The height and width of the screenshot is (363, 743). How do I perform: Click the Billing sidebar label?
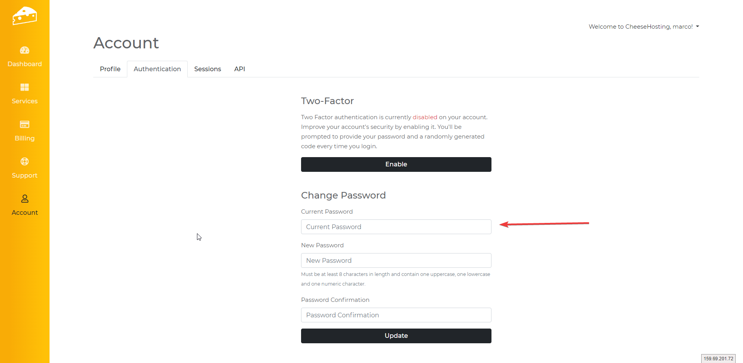(25, 138)
